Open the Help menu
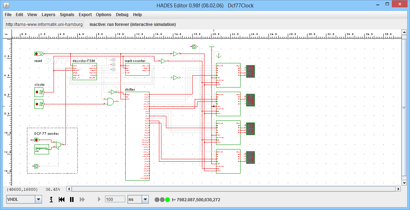This screenshot has height=210, width=410. point(137,15)
